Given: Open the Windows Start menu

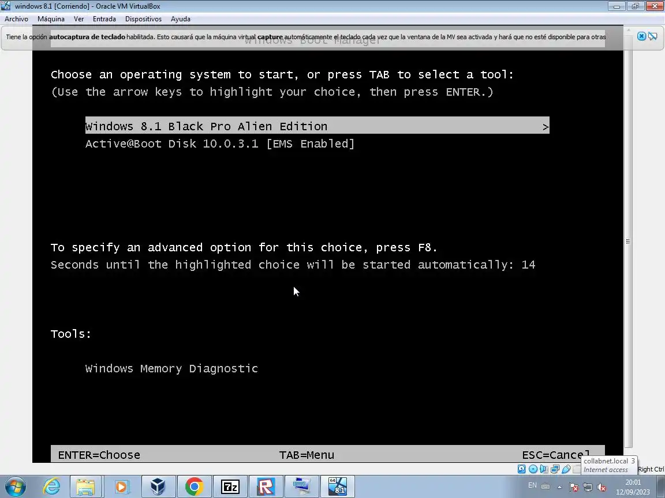Looking at the screenshot, I should [x=15, y=486].
